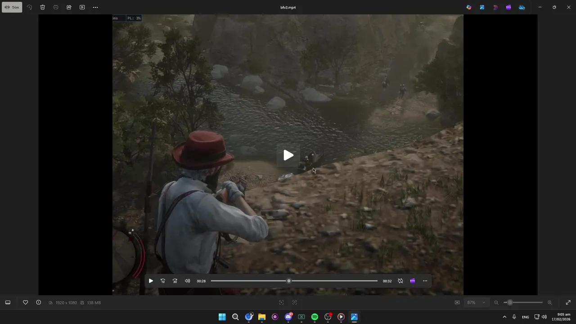Start slideshow from top toolbar icon
Screen dimensions: 576x324
point(82,7)
